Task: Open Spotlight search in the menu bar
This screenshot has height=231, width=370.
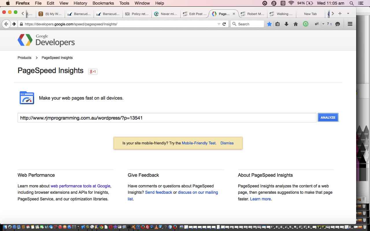Action: [351, 3]
